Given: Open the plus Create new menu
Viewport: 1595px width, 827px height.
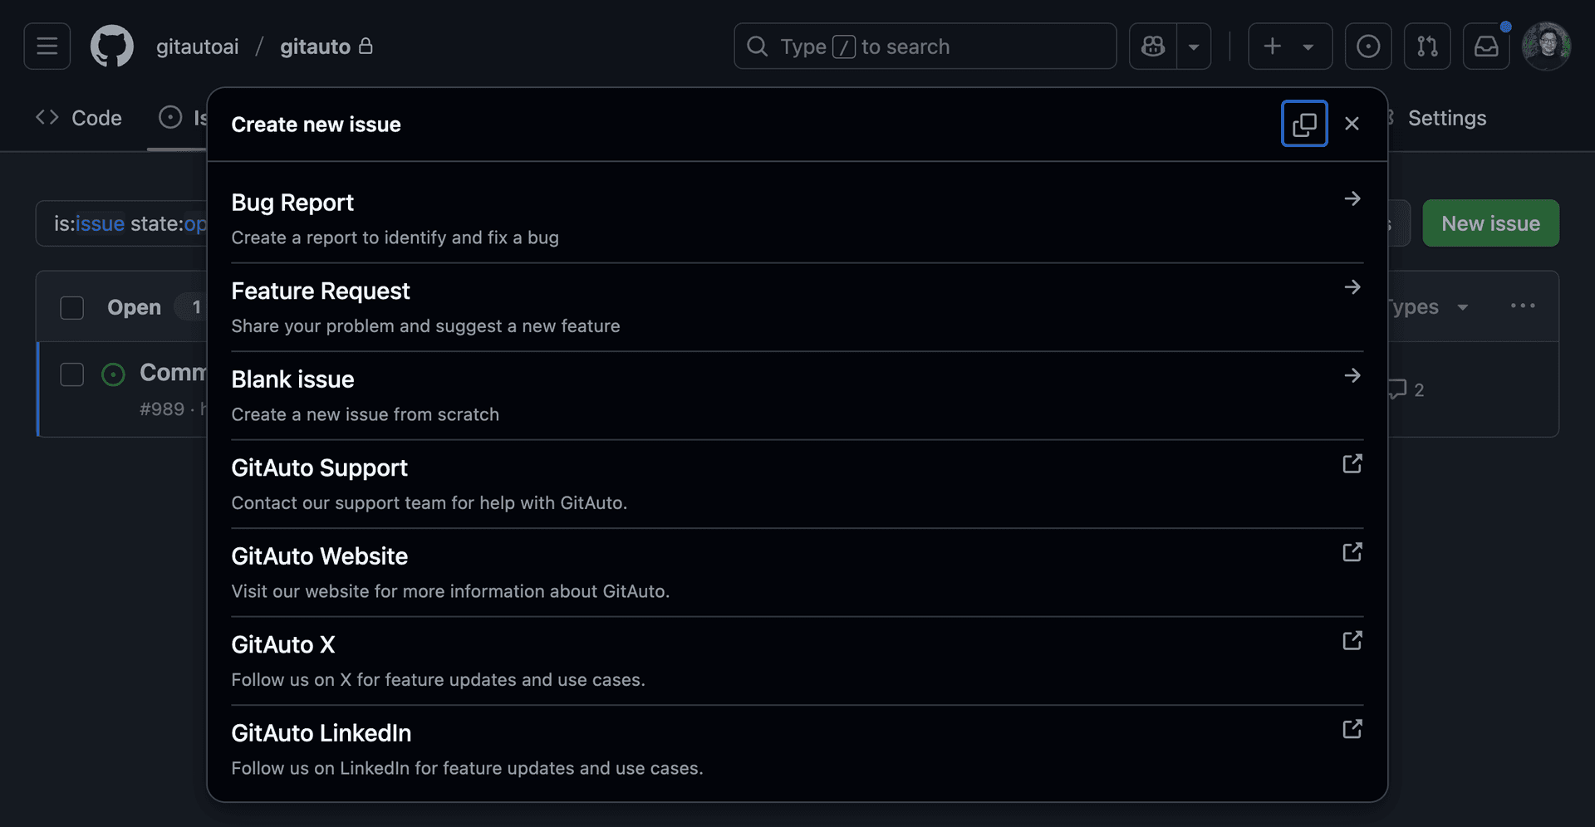Looking at the screenshot, I should tap(1290, 46).
